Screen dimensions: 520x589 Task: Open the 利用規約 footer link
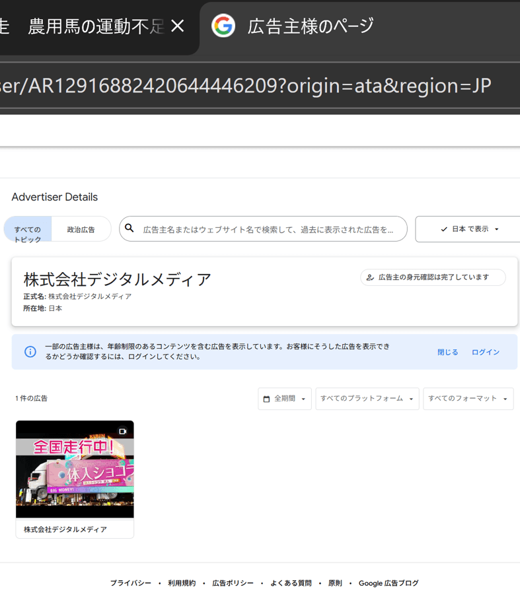click(x=182, y=583)
